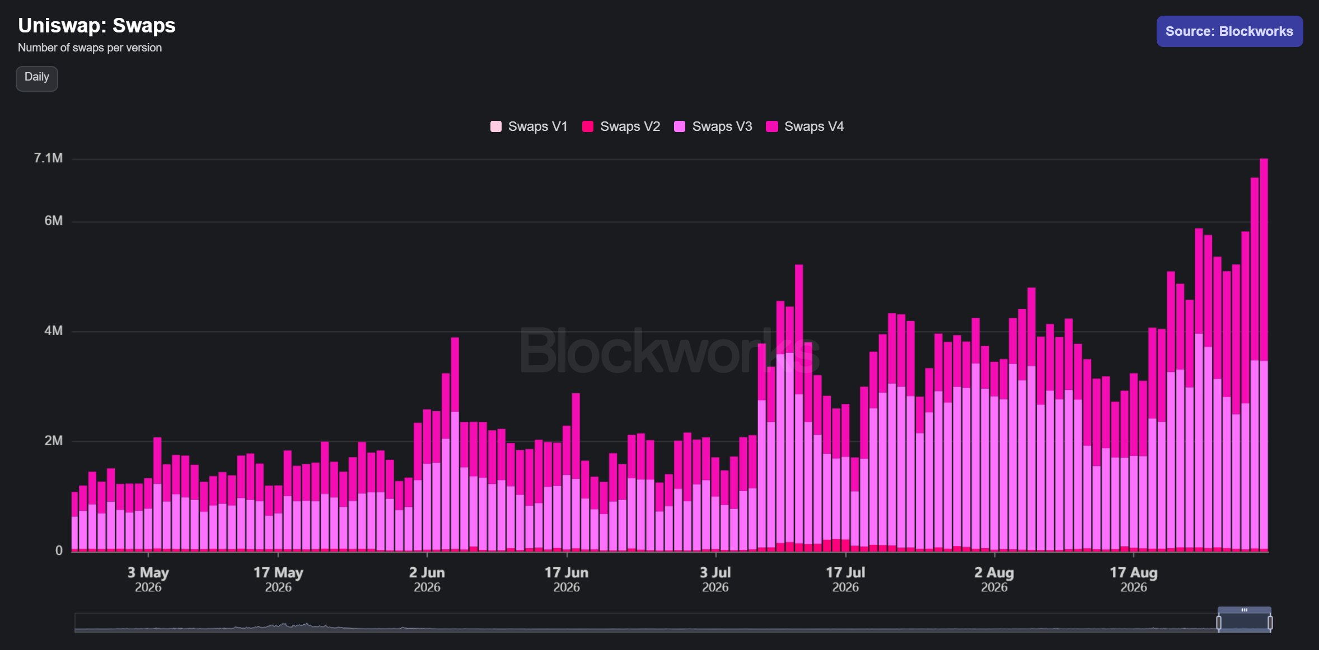Click the 17 Jun 2026 axis label
Screen dimensions: 1319x650
567,580
